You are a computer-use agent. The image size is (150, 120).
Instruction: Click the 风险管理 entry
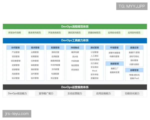coord(15,74)
